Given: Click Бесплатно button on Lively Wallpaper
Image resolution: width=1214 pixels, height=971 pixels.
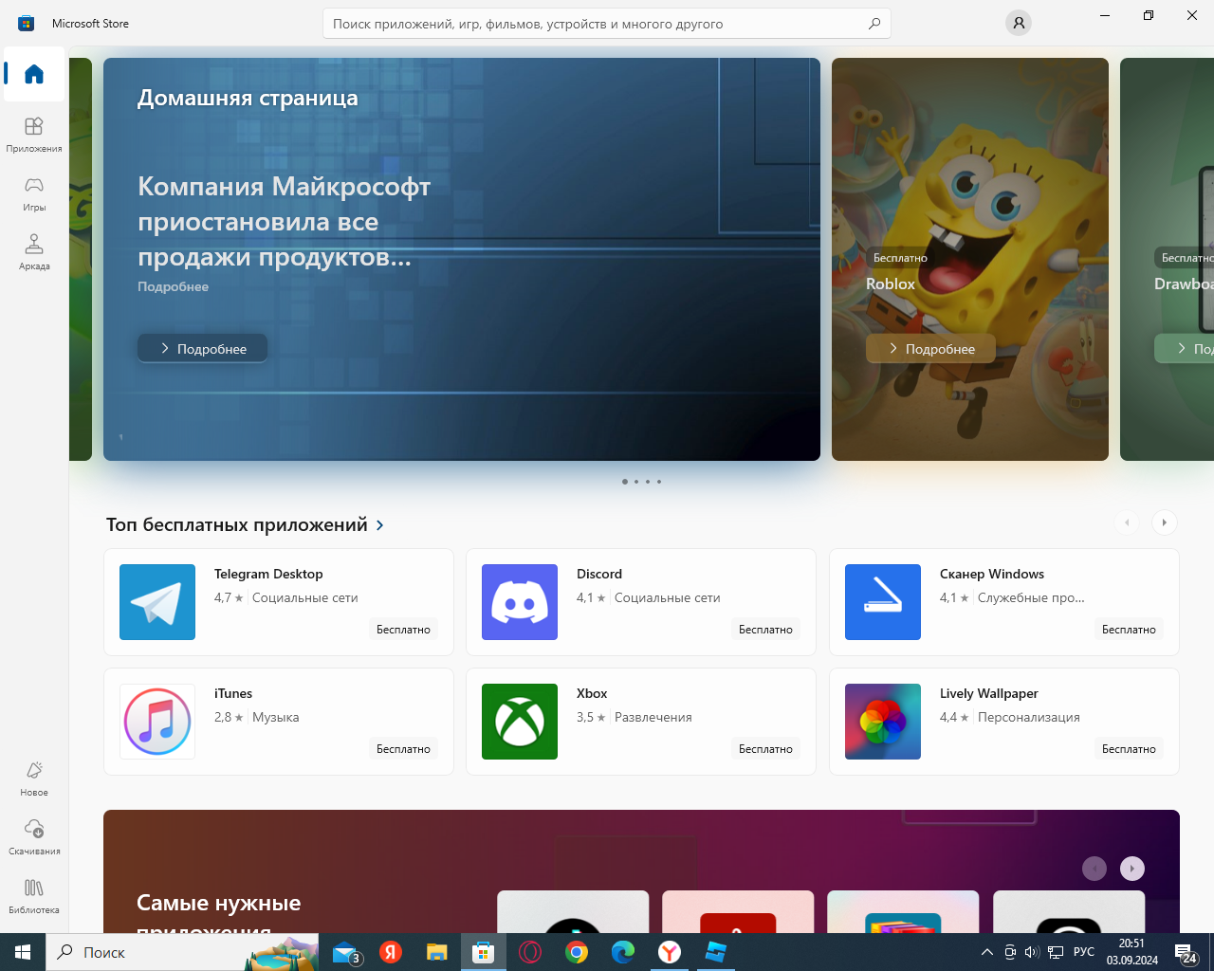Looking at the screenshot, I should click(x=1129, y=748).
